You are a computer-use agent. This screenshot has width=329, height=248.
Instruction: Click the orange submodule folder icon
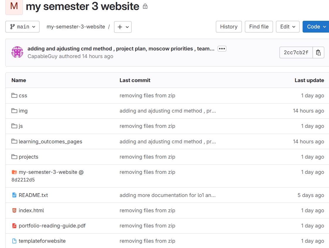(x=14, y=172)
